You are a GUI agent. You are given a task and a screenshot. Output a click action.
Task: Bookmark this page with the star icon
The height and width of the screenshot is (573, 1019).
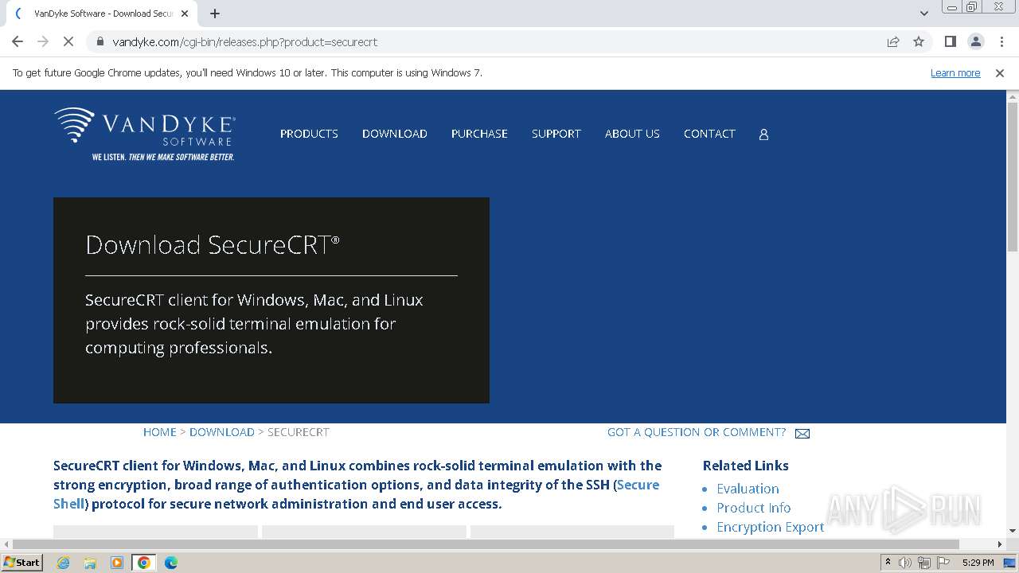(919, 41)
